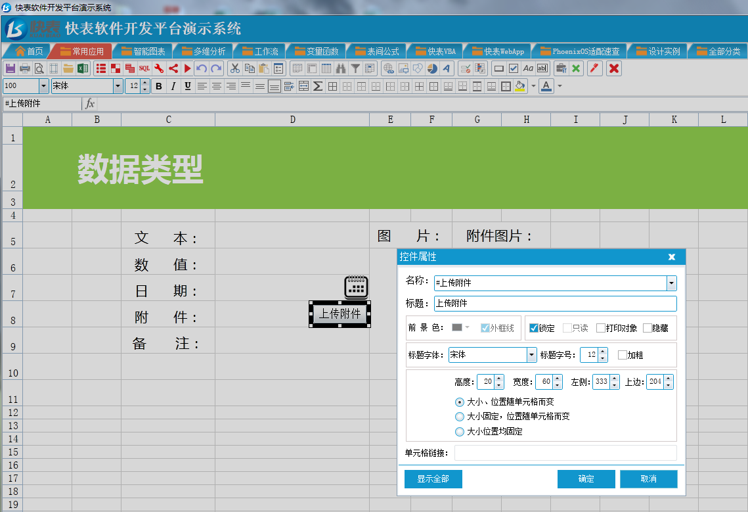Select 大小固定，位置随单元格而变 radio option
Image resolution: width=748 pixels, height=512 pixels.
coord(460,417)
